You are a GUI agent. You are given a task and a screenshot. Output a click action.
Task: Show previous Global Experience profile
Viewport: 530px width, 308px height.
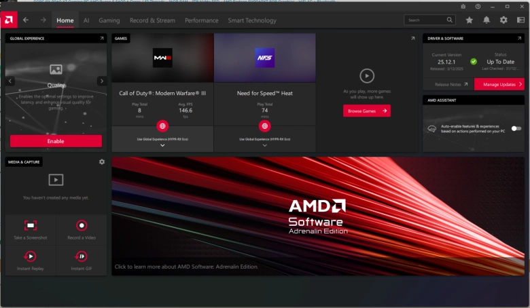[x=10, y=81]
